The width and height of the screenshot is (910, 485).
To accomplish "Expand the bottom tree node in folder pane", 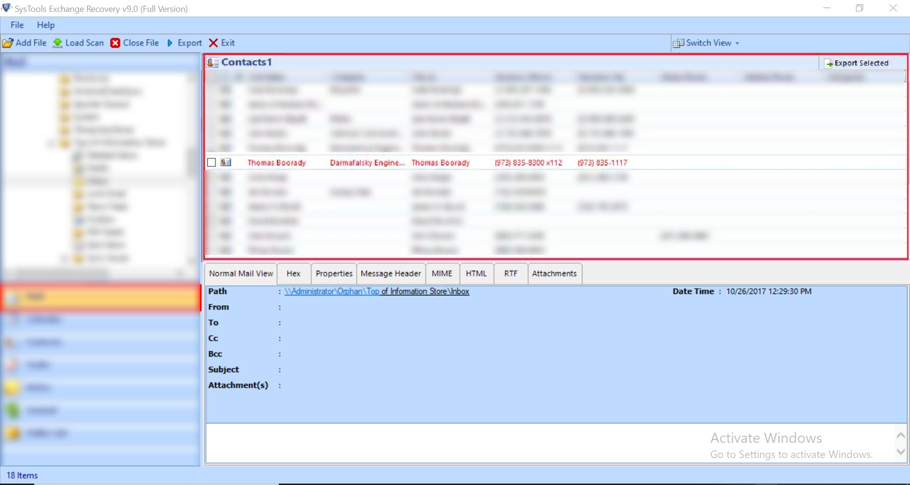I will point(64,258).
